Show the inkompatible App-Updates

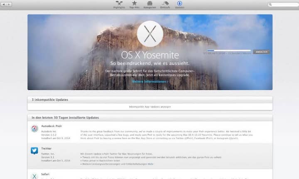[x=150, y=107]
